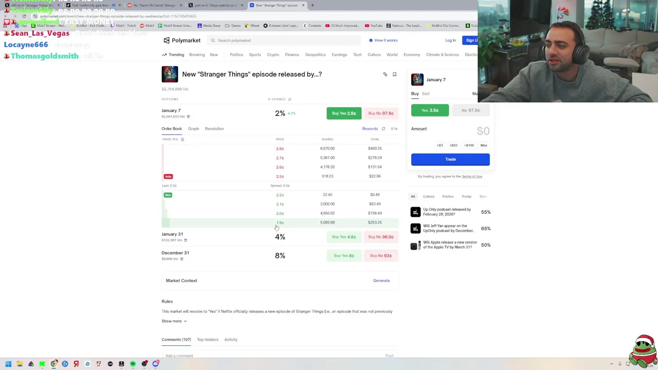The height and width of the screenshot is (370, 658).
Task: Bookmark this Stranger Things market
Action: 394,75
